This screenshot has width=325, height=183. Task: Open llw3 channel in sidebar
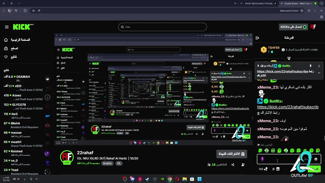coord(27,116)
